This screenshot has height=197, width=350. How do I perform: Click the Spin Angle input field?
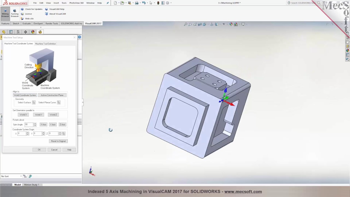pos(29,124)
